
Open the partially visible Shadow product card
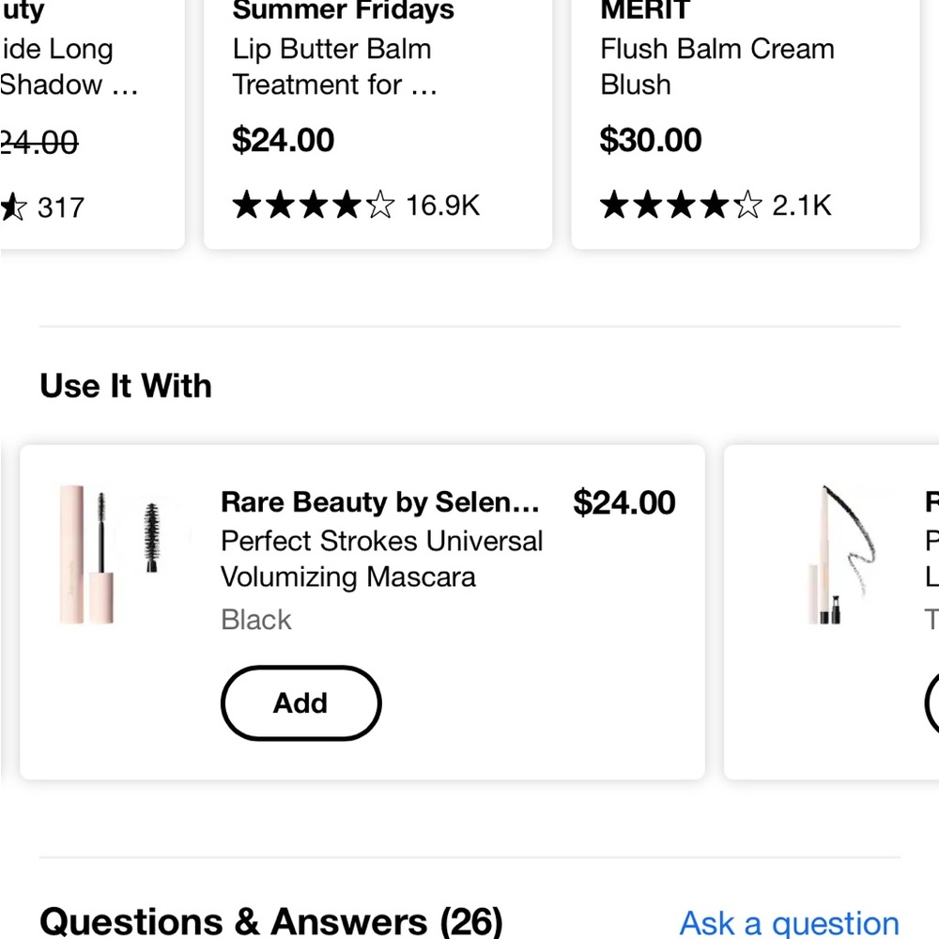92,120
